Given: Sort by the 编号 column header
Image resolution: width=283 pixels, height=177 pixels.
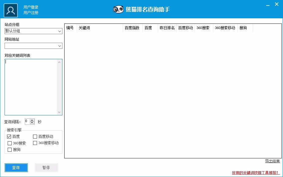Looking at the screenshot, I should (x=71, y=28).
